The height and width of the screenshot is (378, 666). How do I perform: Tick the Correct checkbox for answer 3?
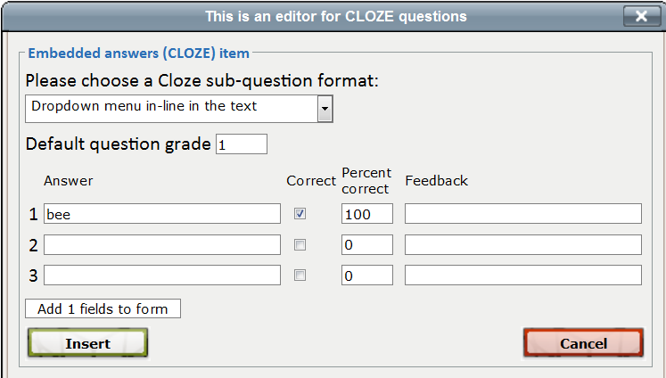coord(300,275)
